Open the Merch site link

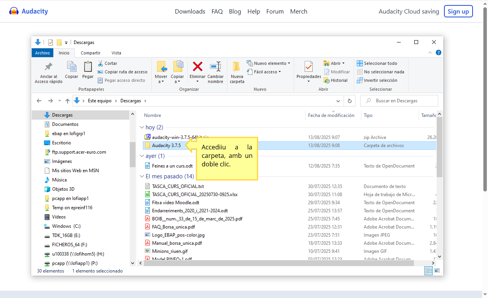[x=298, y=12]
